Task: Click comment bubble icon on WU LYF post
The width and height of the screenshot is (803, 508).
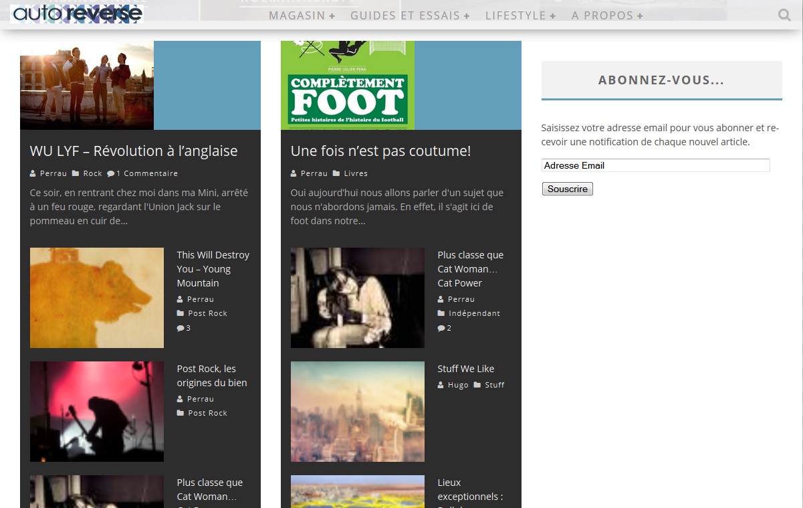Action: [111, 173]
